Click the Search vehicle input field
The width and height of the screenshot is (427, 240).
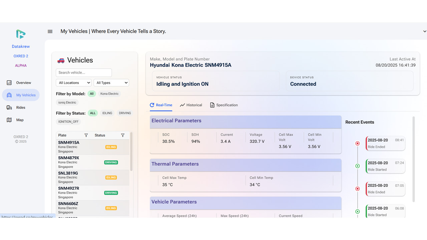pos(84,73)
